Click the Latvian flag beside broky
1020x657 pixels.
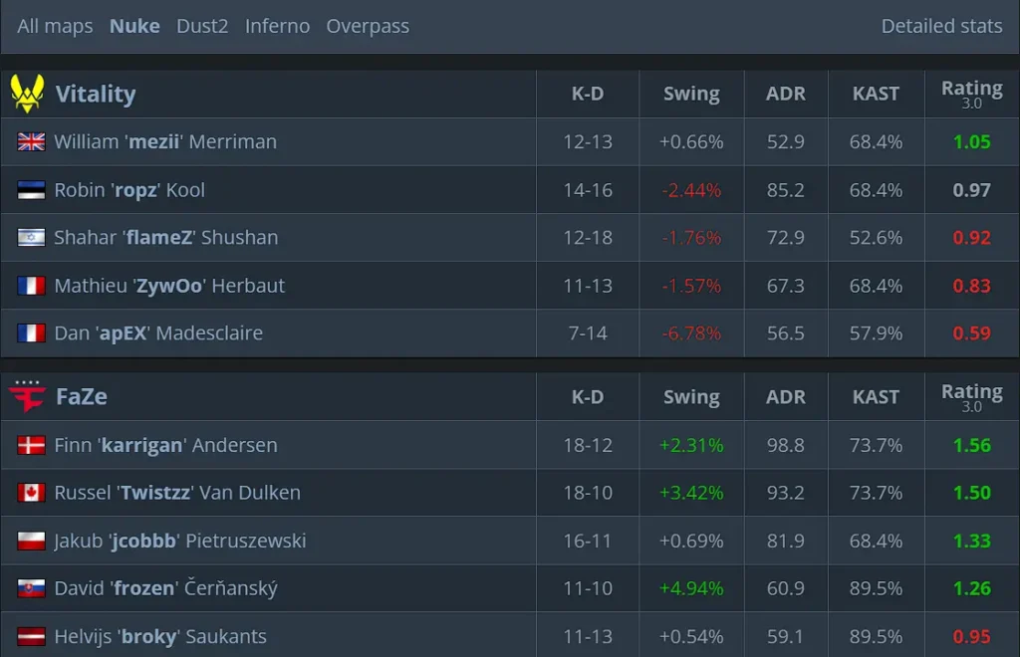point(31,636)
